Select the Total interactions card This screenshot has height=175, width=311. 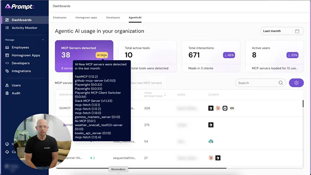point(211,56)
